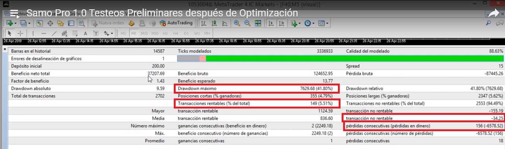Screen dimensions: 505x149
Task: Switch chart to candlesticks
Action: click(214, 23)
